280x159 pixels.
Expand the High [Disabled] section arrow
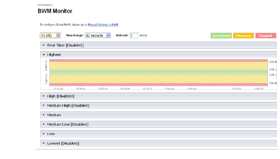[x=44, y=96]
